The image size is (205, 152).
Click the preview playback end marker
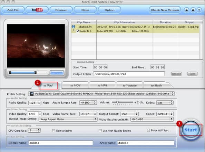click(36, 73)
